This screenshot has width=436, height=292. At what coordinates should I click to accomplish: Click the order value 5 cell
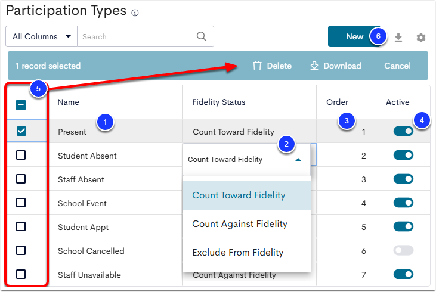click(346, 227)
